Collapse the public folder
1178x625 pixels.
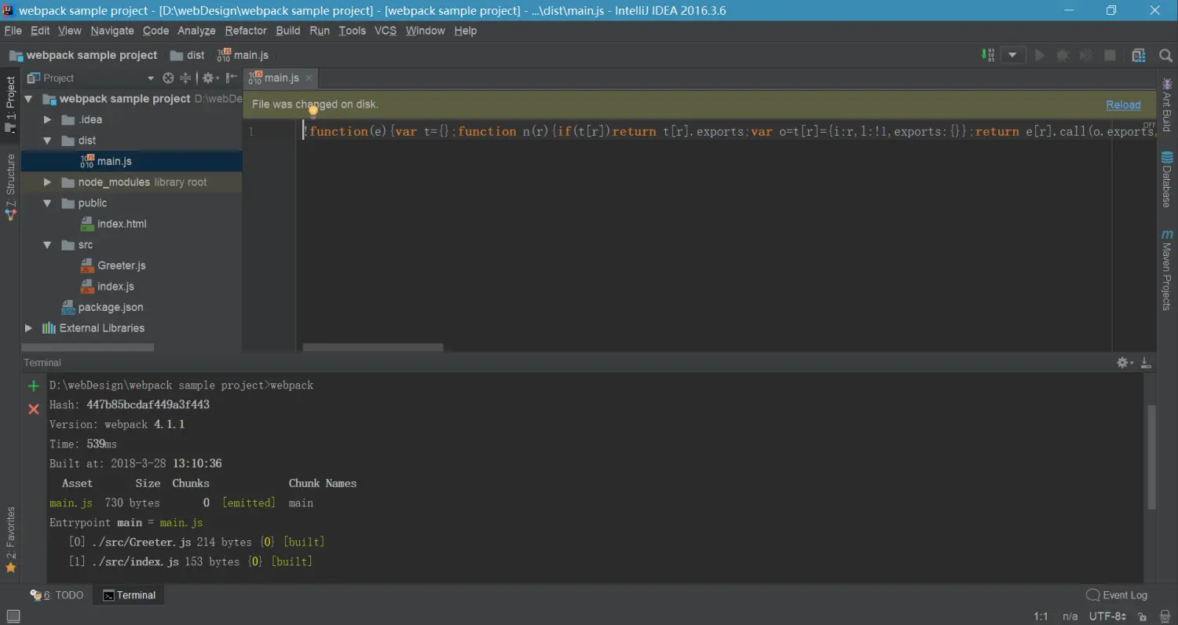(48, 203)
